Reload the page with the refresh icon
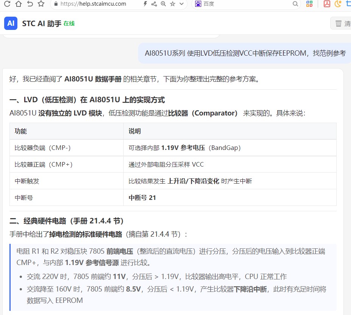 (x=7, y=3)
